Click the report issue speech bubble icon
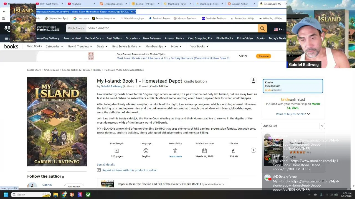Image resolution: width=355 pixels, height=199 pixels. (99, 170)
